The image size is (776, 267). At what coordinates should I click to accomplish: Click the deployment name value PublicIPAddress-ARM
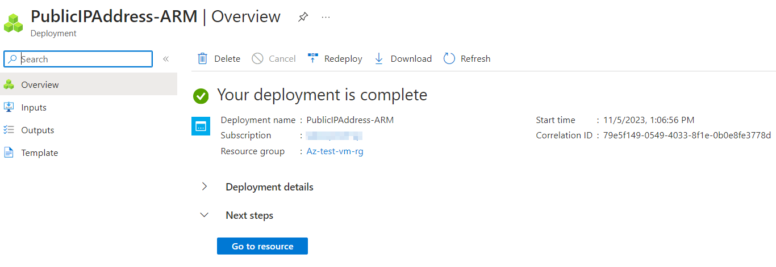[x=350, y=120]
